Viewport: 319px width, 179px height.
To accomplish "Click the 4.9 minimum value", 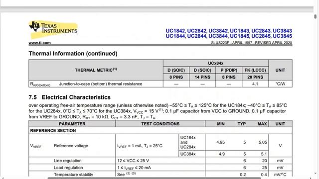I will (221, 154).
